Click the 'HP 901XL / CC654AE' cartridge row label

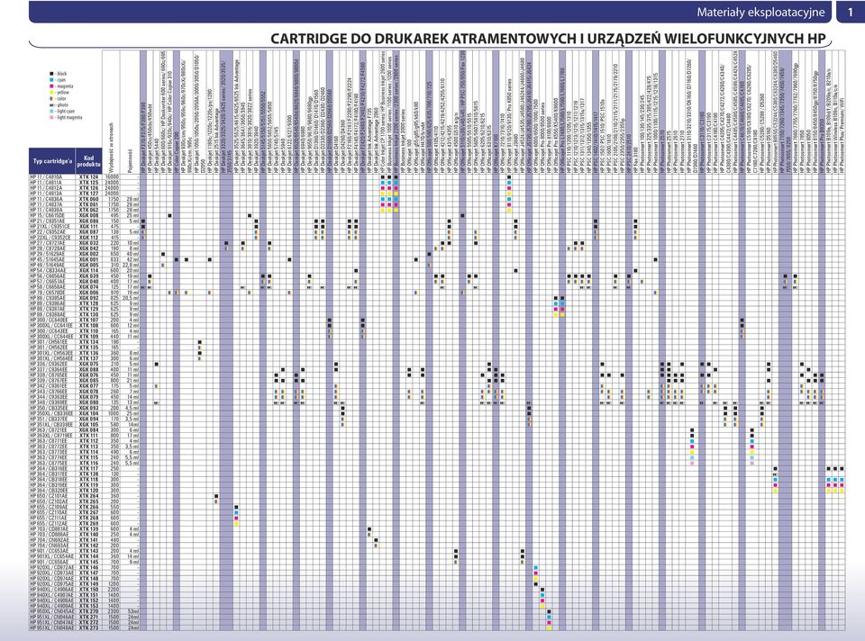pyautogui.click(x=51, y=556)
